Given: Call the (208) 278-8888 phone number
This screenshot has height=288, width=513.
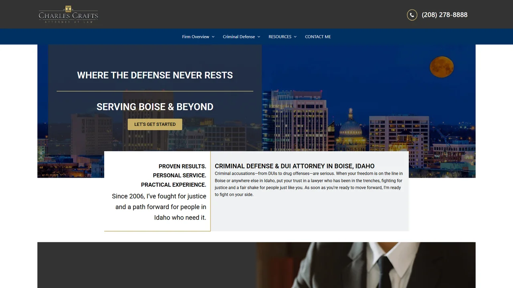Looking at the screenshot, I should click(x=444, y=15).
